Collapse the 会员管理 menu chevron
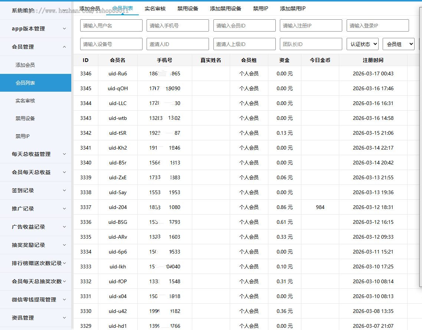Screen dimensions: 422x330 coord(64,47)
